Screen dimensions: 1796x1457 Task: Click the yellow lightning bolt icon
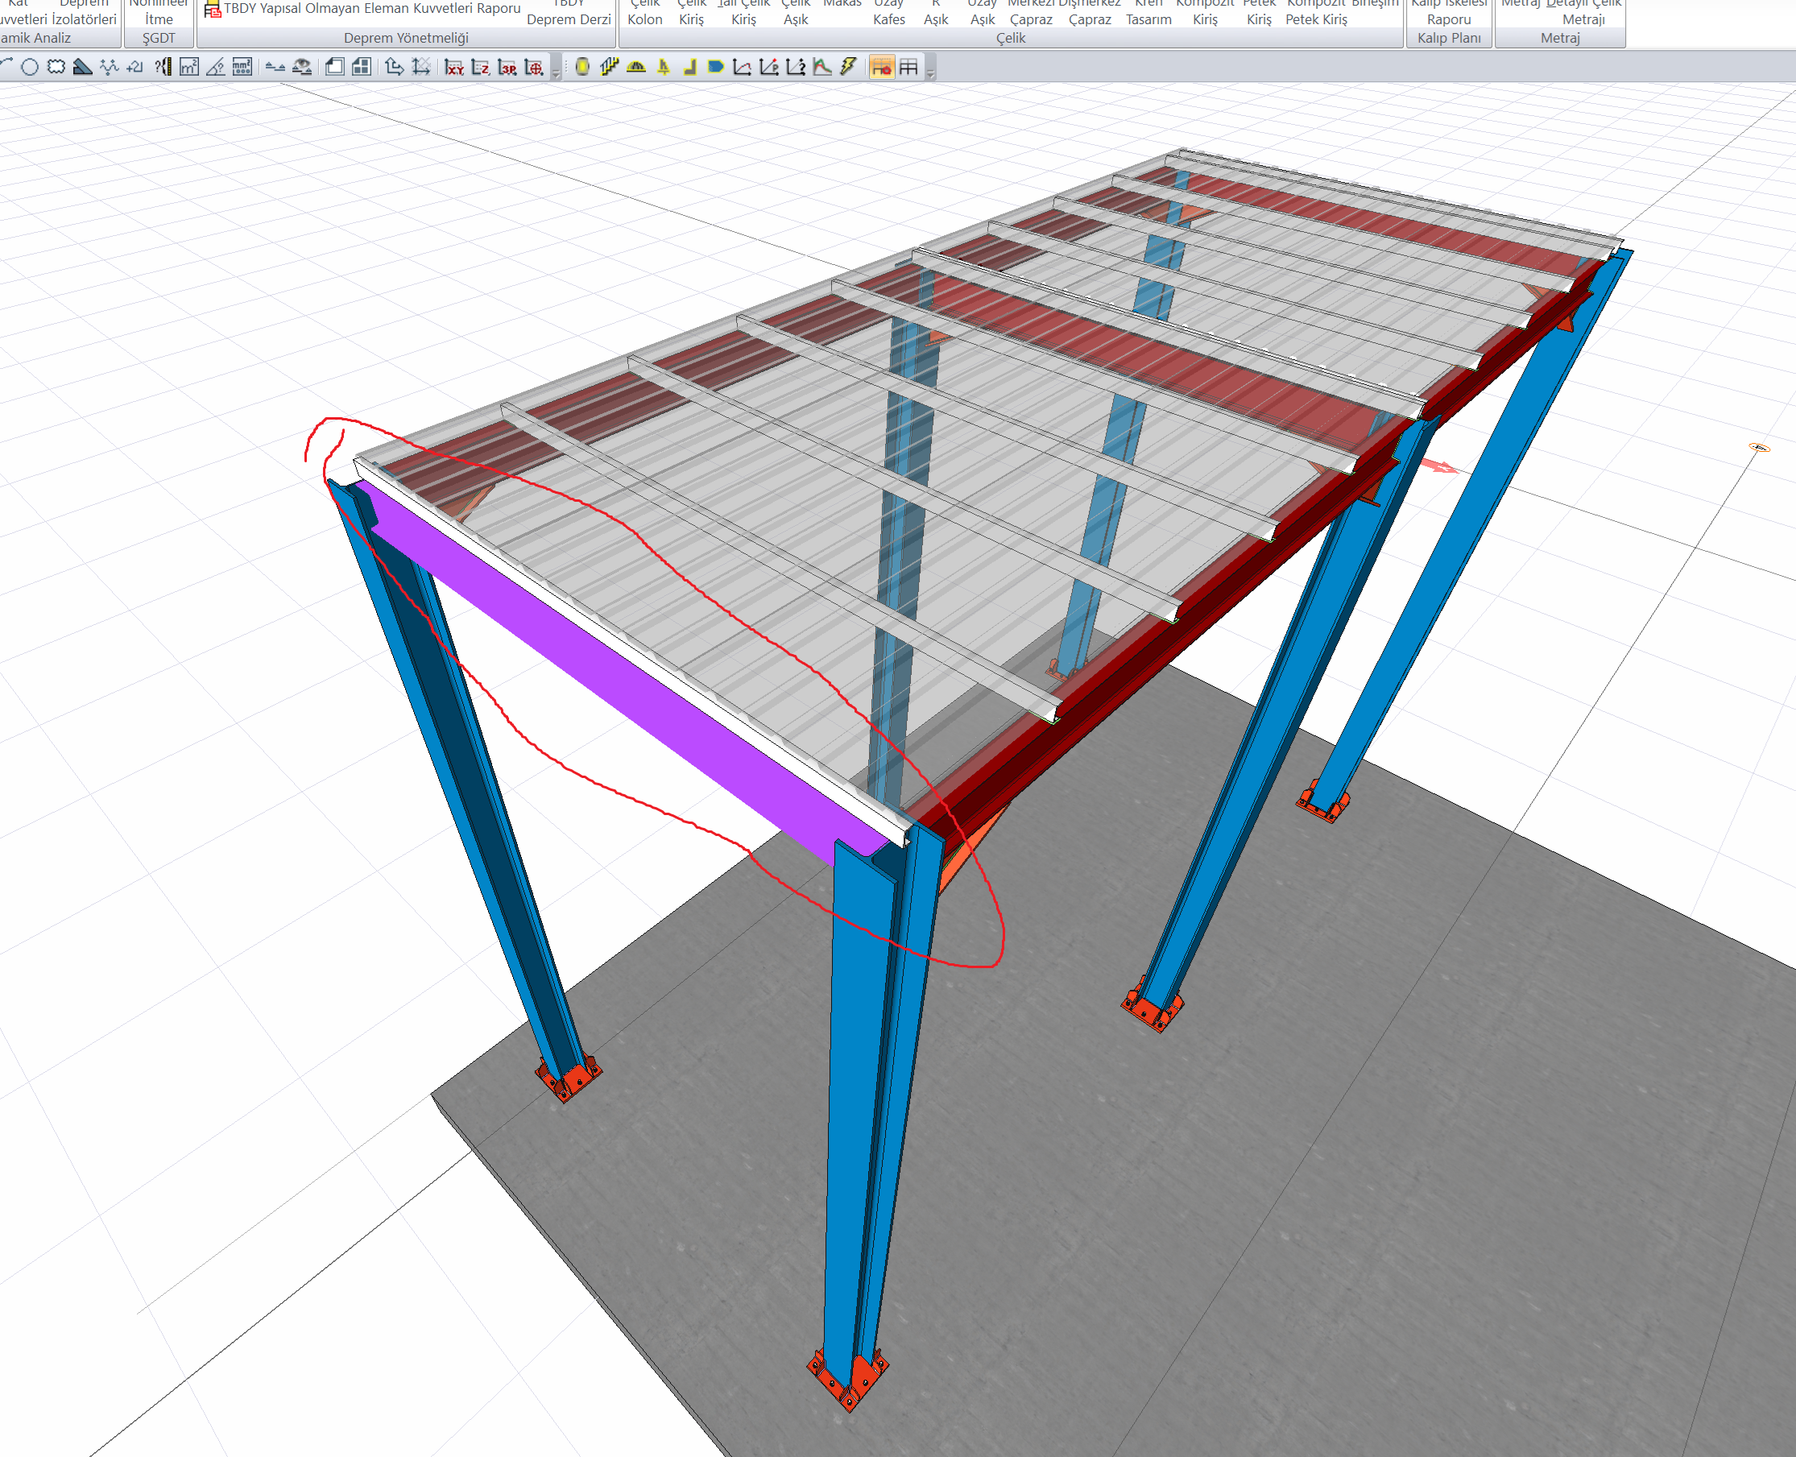pyautogui.click(x=849, y=67)
